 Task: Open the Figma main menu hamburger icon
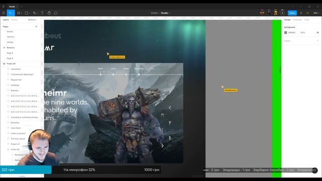click(x=4, y=13)
